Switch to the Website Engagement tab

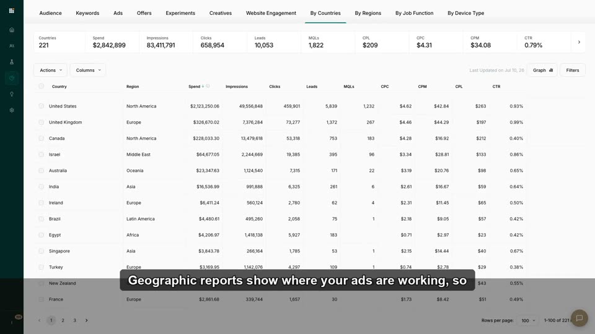(271, 13)
